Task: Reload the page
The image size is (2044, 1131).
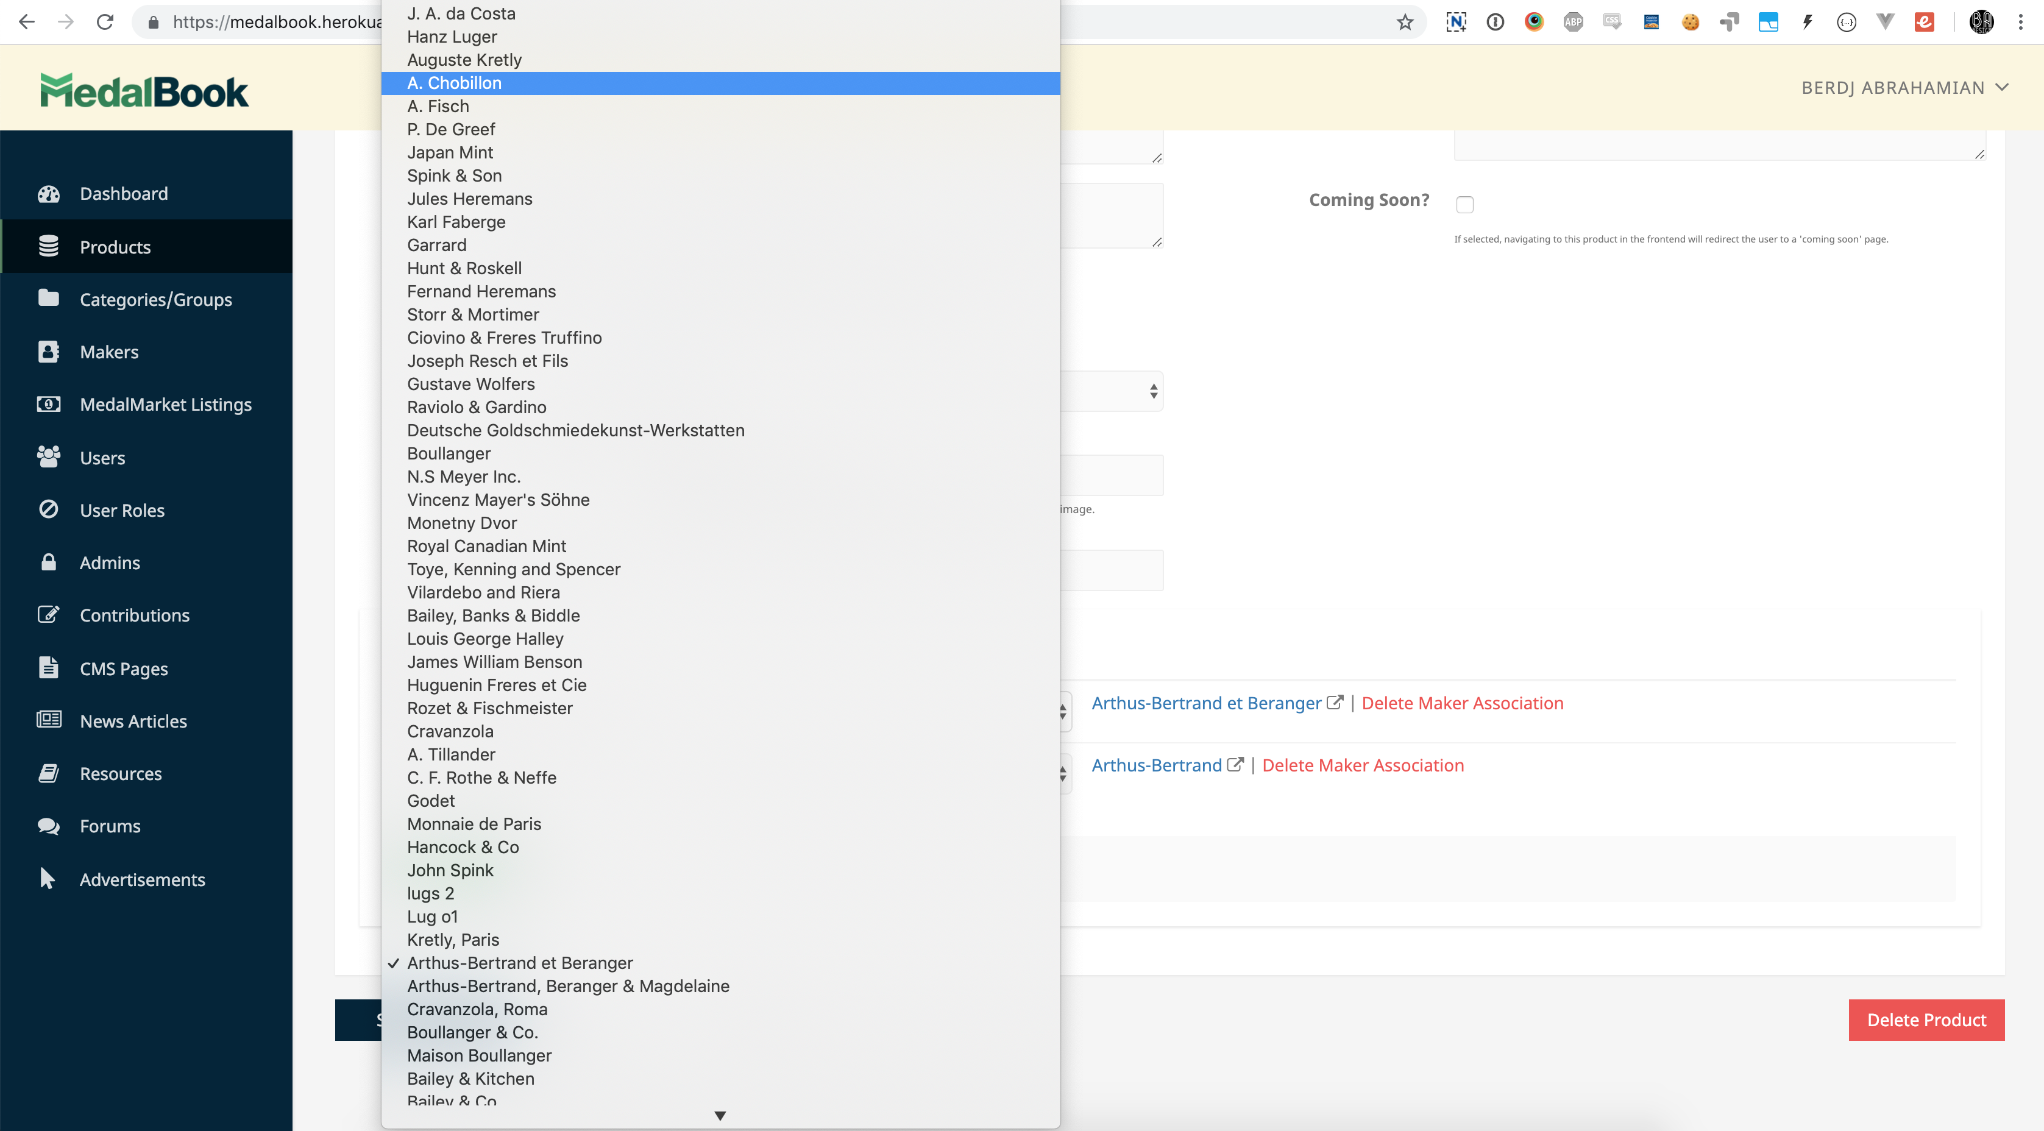Action: [105, 22]
